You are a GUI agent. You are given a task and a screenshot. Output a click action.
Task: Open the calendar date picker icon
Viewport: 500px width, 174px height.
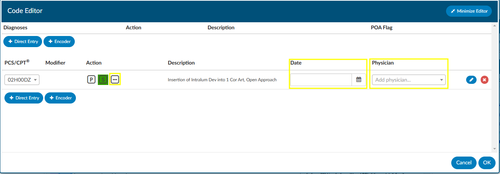[359, 79]
